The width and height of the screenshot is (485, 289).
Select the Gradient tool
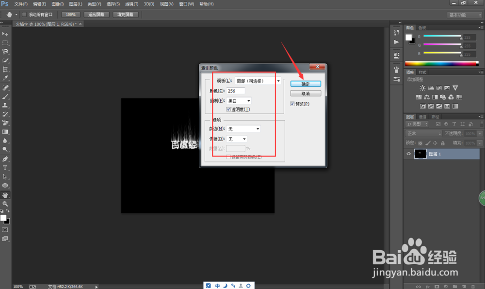click(5, 132)
